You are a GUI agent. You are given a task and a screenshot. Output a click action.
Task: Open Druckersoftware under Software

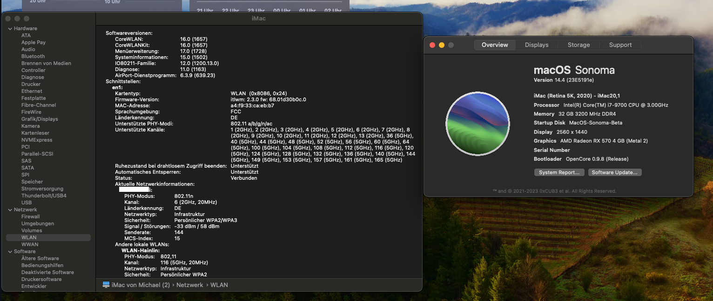41,279
